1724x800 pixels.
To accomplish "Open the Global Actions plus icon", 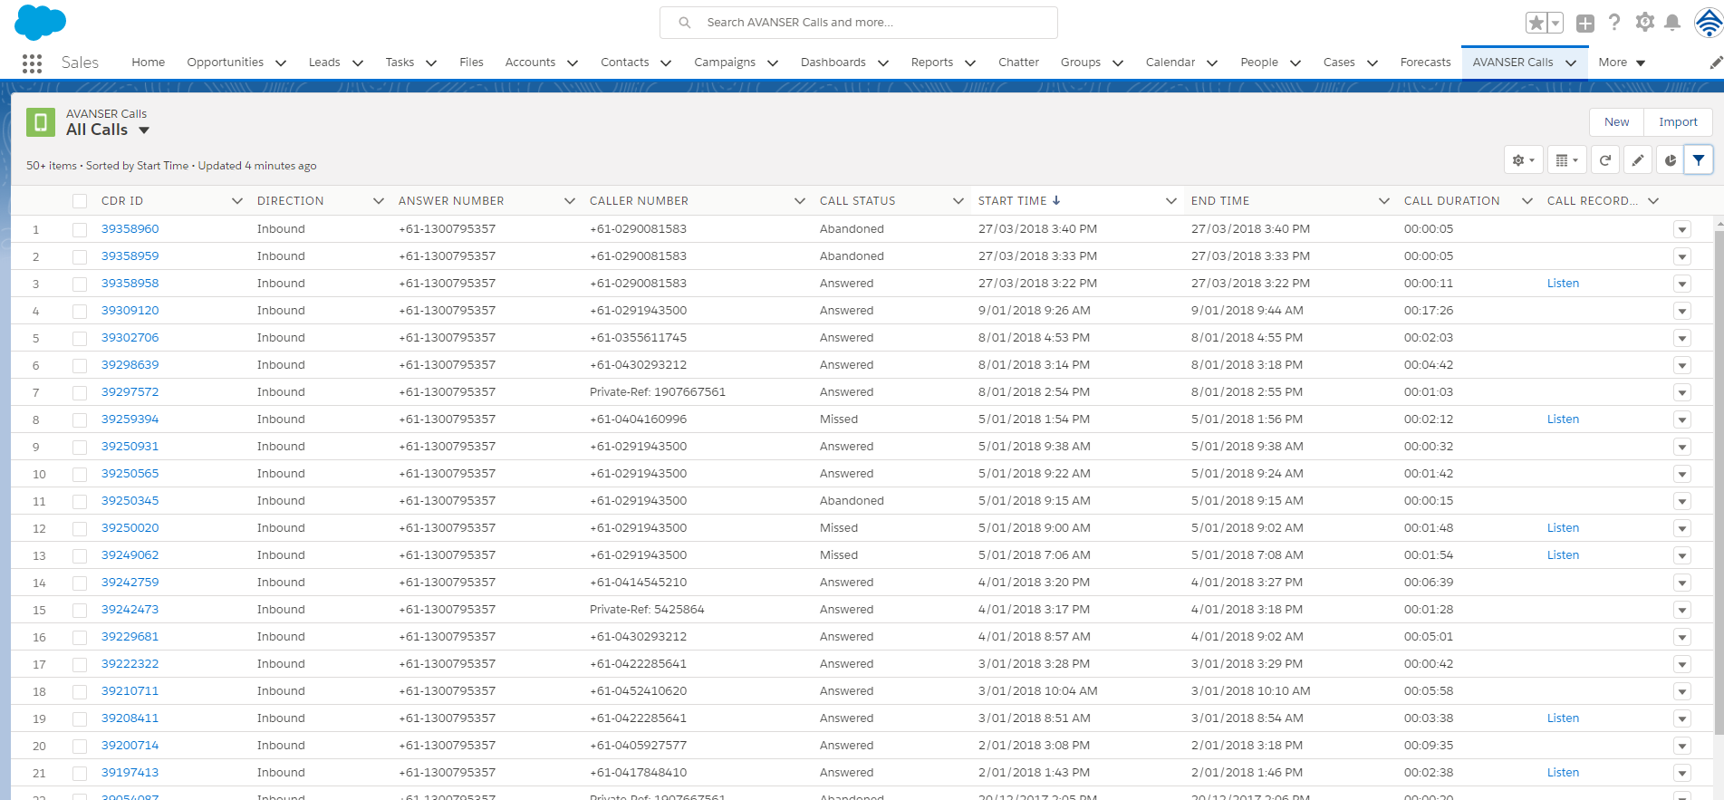I will coord(1585,24).
